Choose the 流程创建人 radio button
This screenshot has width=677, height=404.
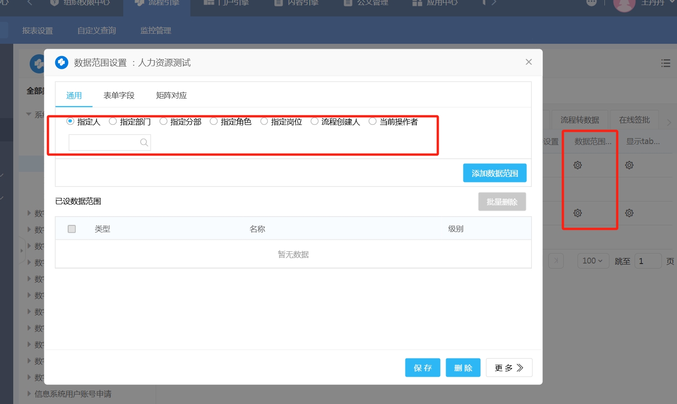pos(315,121)
